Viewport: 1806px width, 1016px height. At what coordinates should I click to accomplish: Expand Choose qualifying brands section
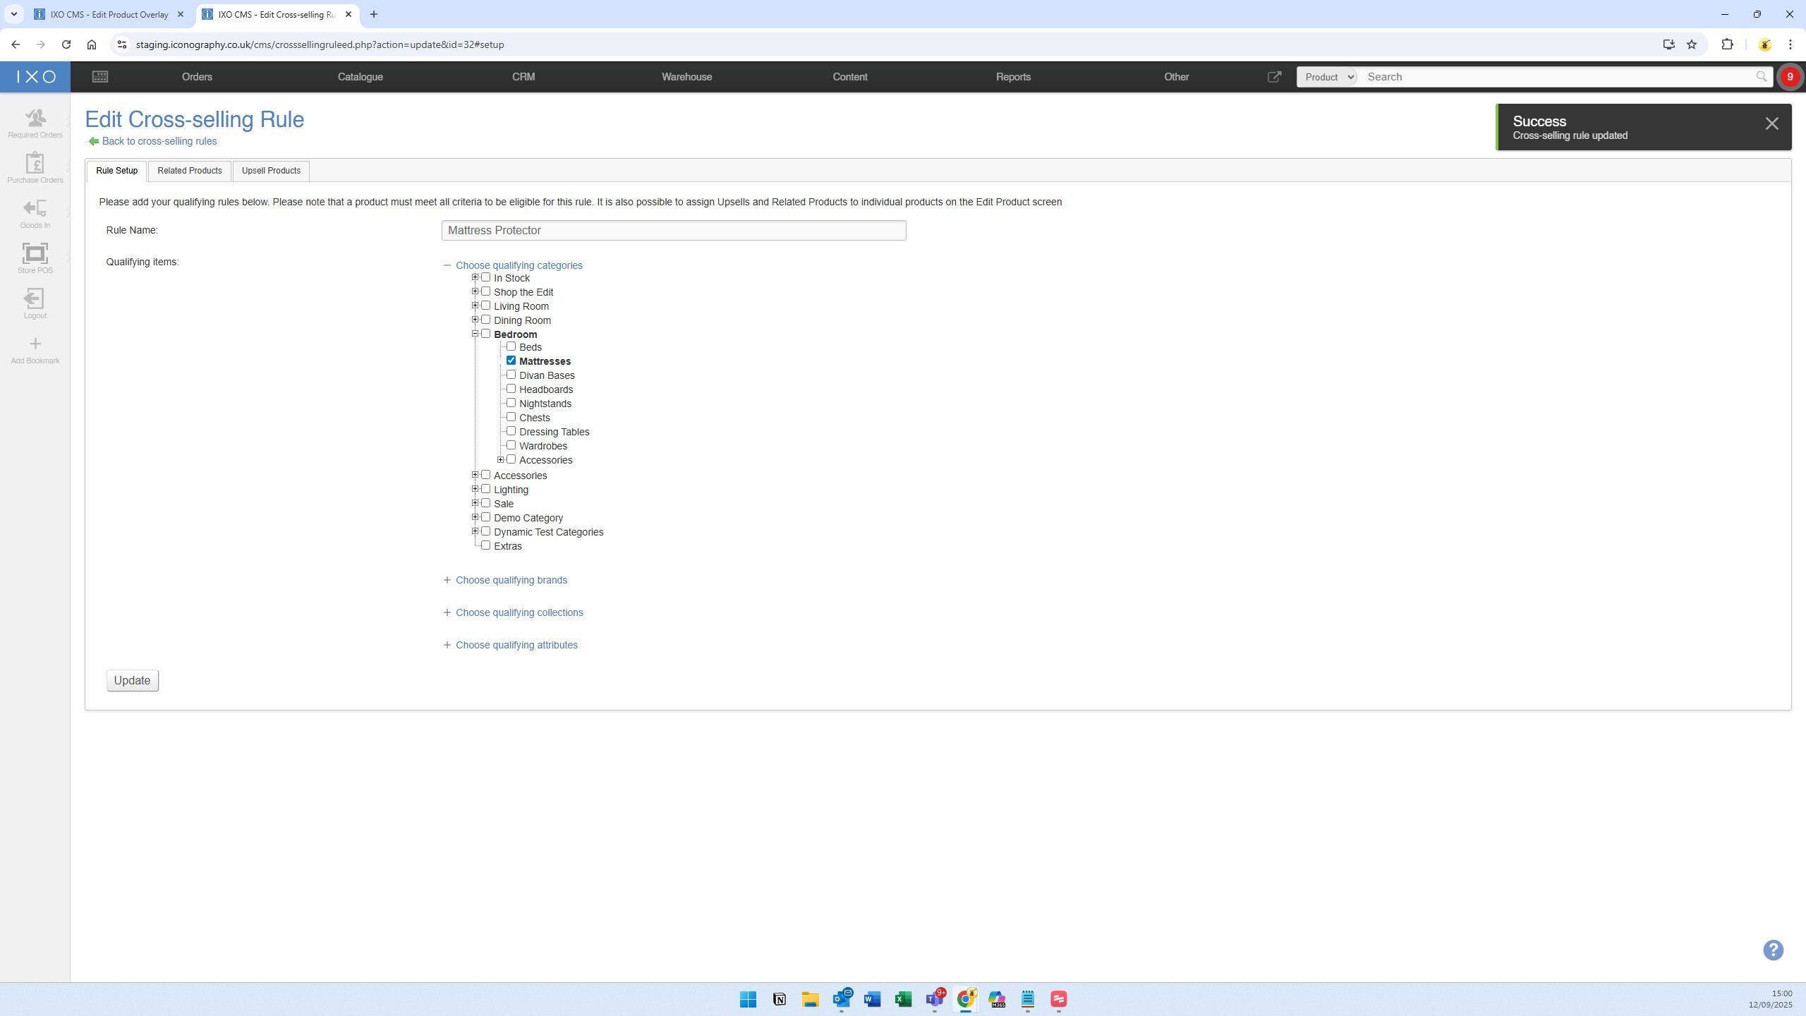point(510,580)
